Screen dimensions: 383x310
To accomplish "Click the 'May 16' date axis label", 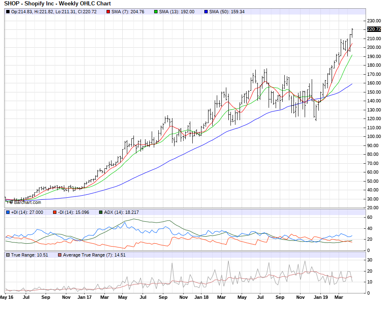I will (7, 297).
